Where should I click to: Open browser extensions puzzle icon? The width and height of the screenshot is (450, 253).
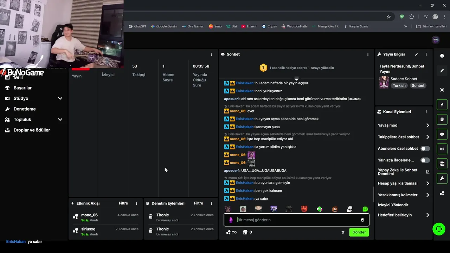[x=412, y=17]
